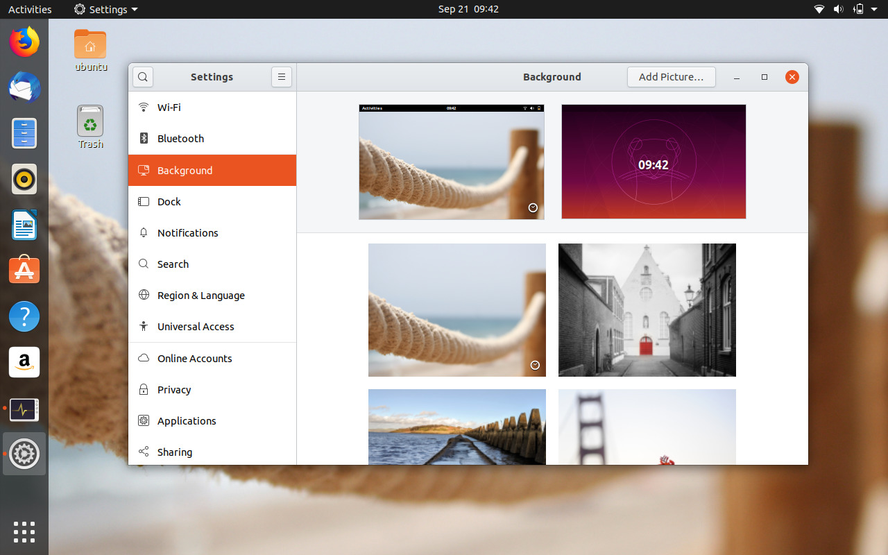Open the clock and calendar dropdown
Screen dimensions: 888x555
[x=468, y=9]
